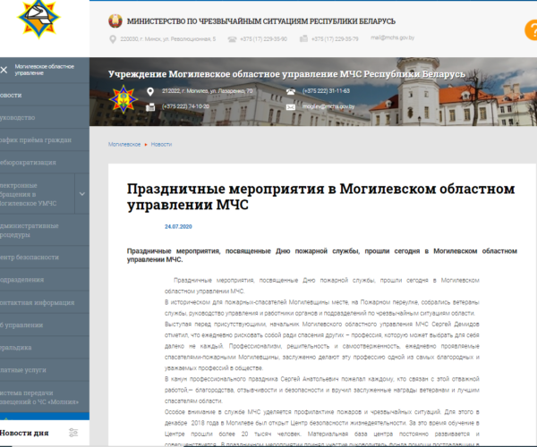Open Контактная информация menu item
The image size is (537, 447).
click(45, 302)
